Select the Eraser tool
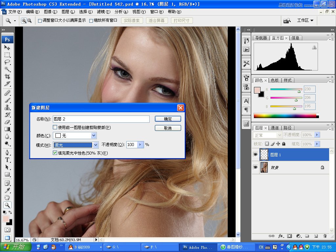Screen dimensions: 336x252 (x=7, y=122)
